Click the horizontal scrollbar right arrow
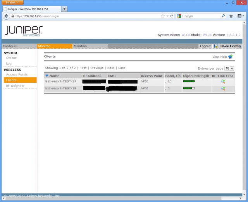The width and height of the screenshot is (248, 202). click(240, 199)
